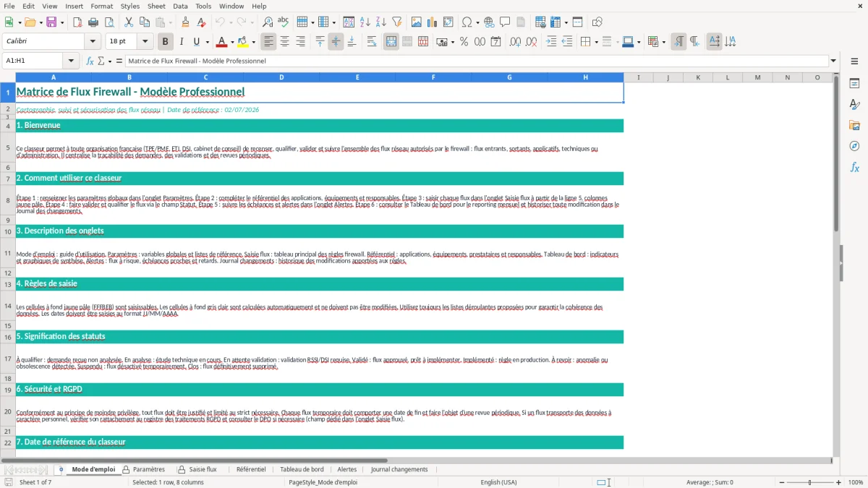
Task: Switch to the Alertes sheet tab
Action: (x=347, y=469)
